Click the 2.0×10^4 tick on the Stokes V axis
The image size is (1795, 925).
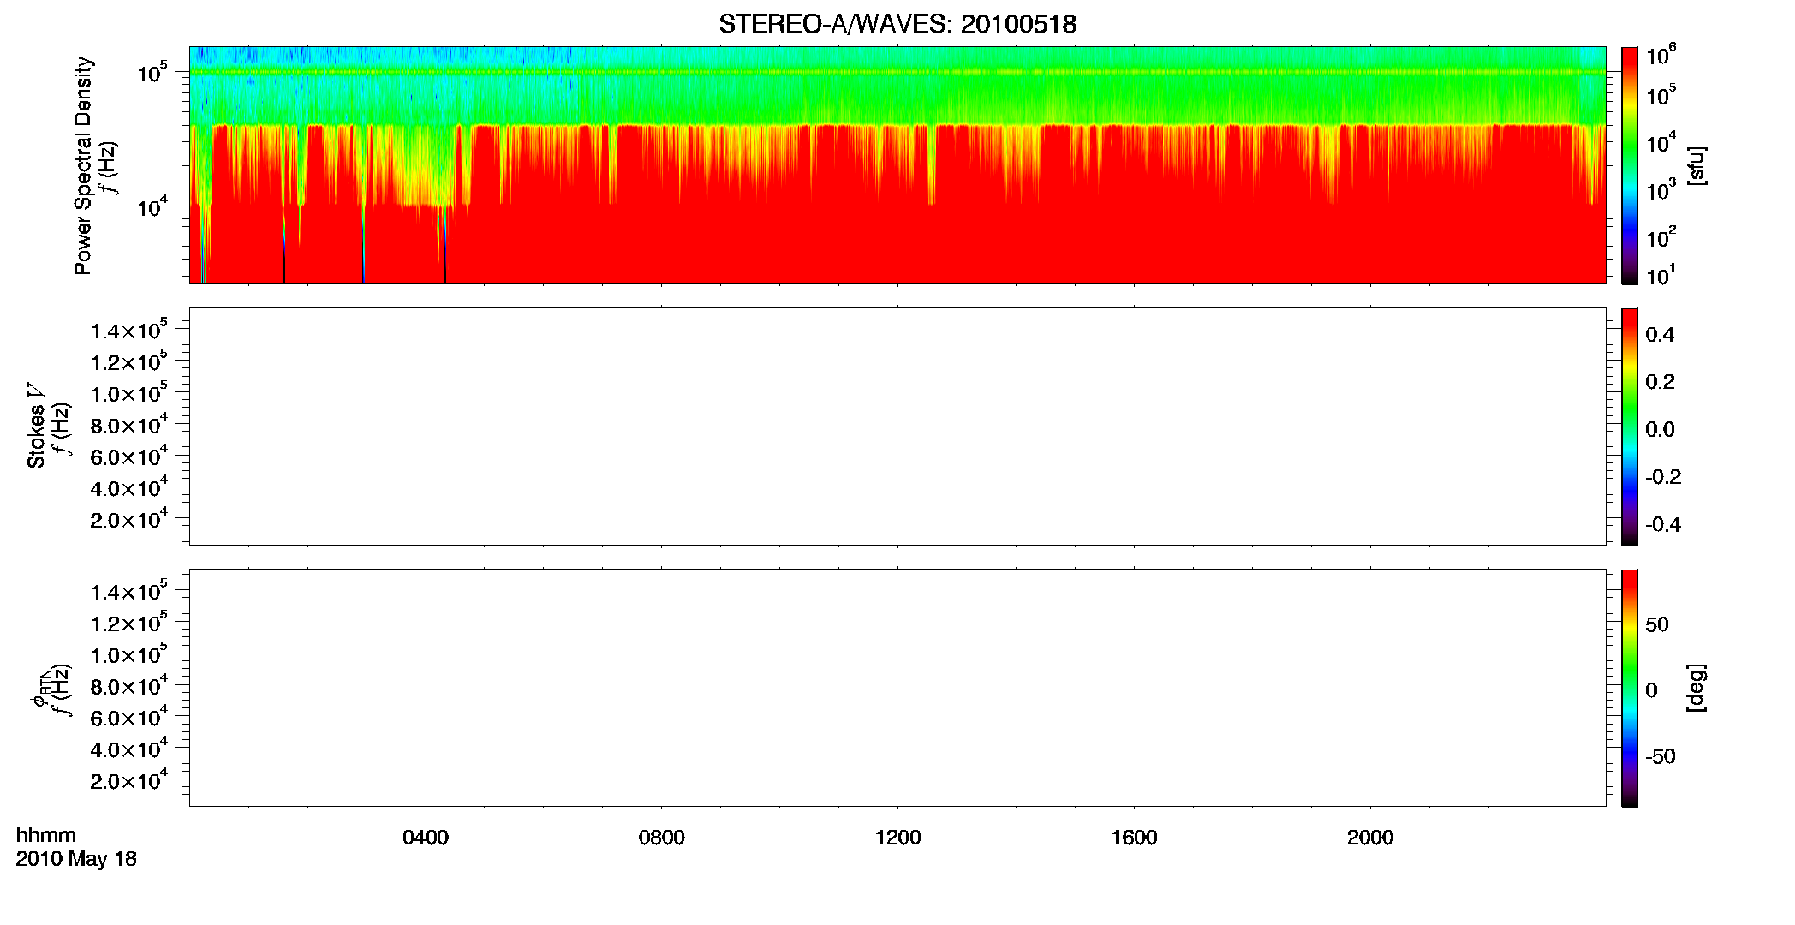coord(129,518)
